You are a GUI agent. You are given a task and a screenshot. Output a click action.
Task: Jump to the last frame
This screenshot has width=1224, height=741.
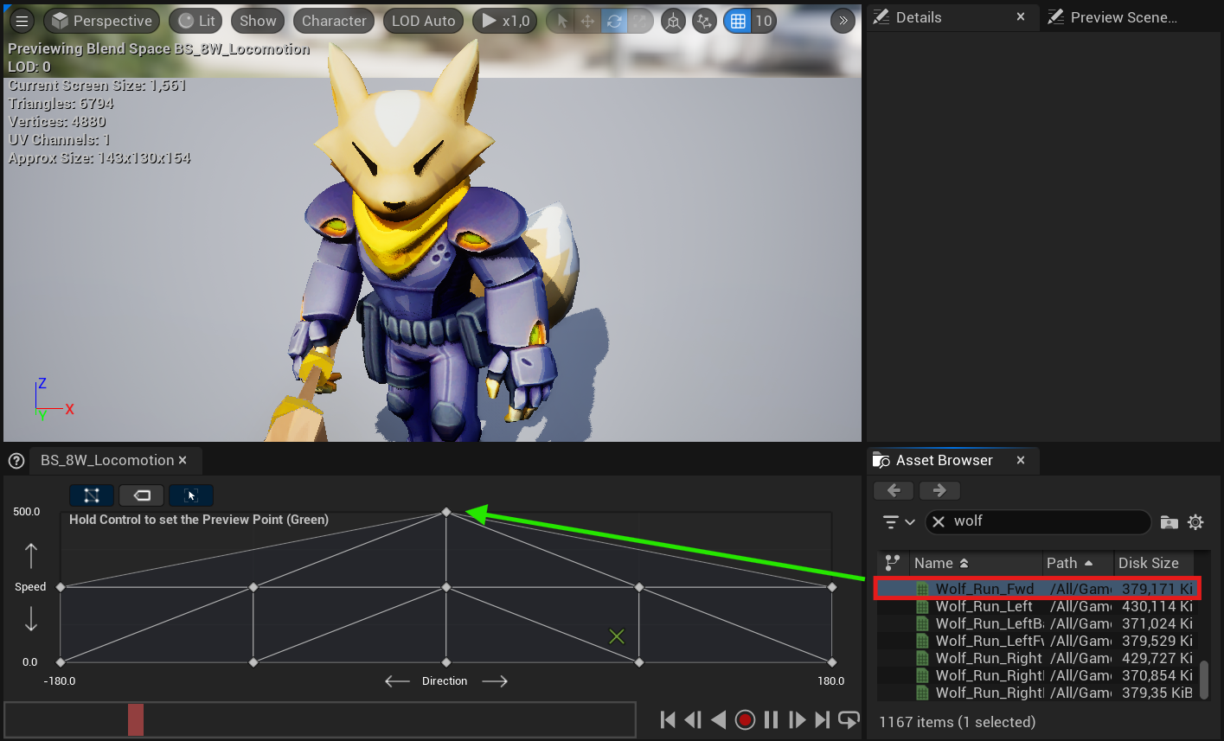click(x=823, y=719)
